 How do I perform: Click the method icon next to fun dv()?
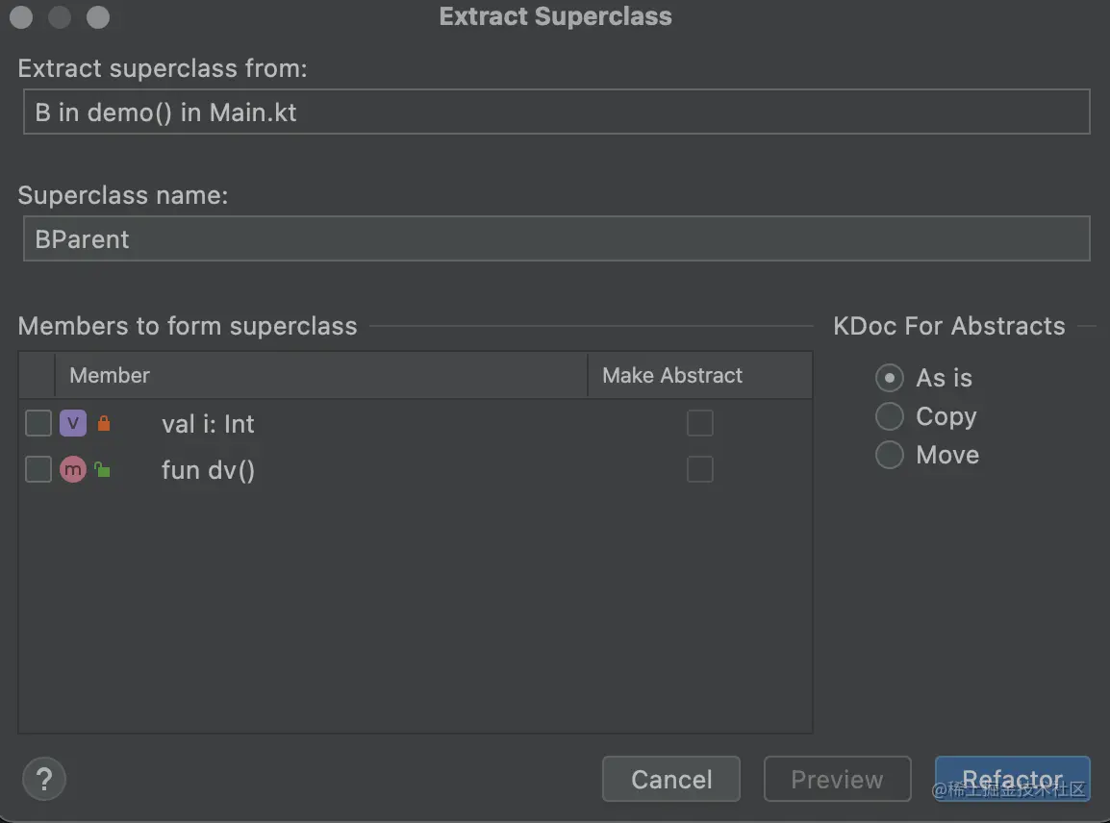click(x=73, y=469)
